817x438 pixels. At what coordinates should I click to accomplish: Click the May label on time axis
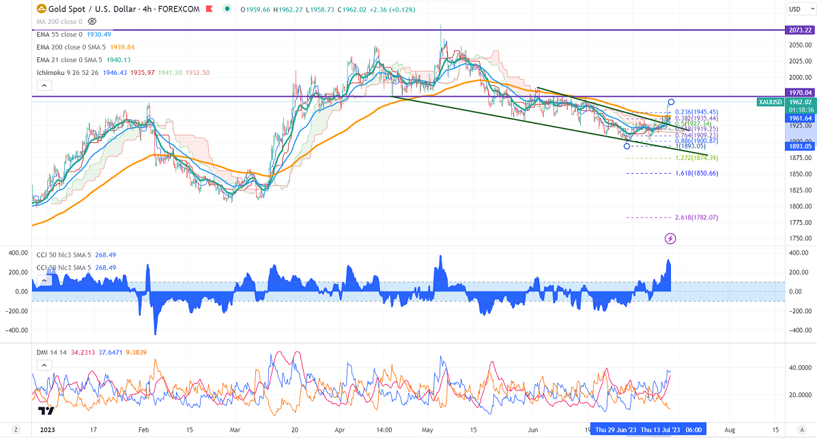427,430
